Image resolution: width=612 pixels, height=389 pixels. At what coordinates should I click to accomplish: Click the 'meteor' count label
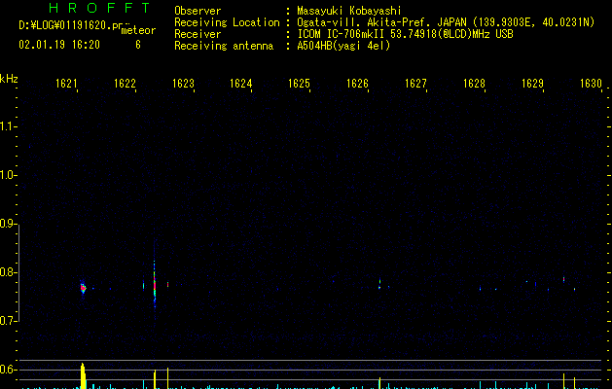pos(138,30)
